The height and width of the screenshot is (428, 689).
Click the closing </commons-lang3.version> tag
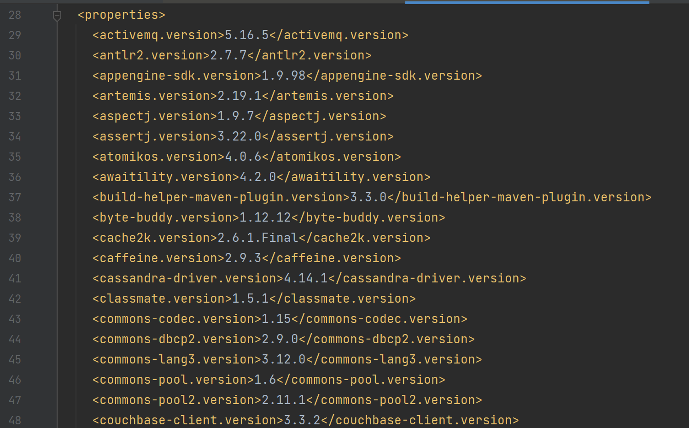coord(394,359)
